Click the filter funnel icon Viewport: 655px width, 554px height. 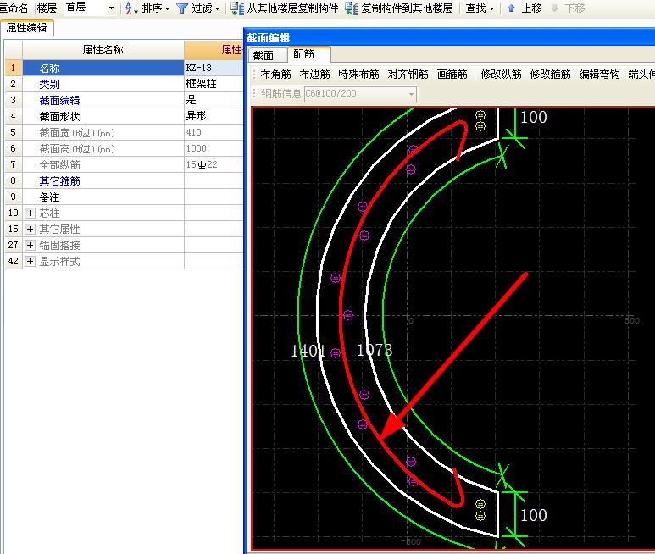[x=182, y=8]
